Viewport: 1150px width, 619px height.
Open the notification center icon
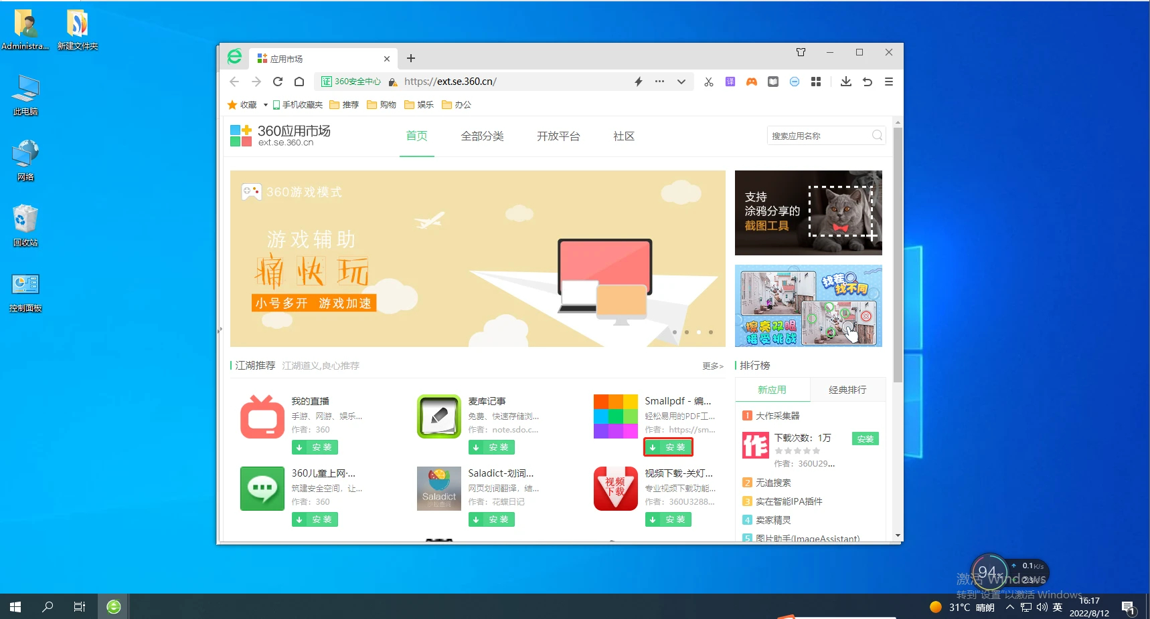[1129, 608]
